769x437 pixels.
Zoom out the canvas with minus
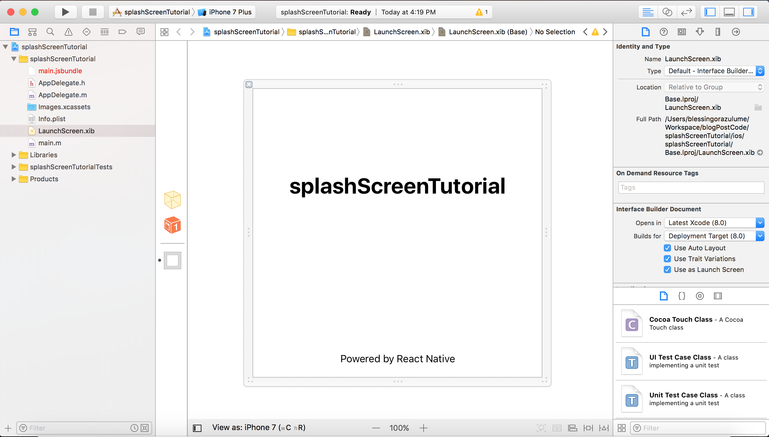(376, 428)
